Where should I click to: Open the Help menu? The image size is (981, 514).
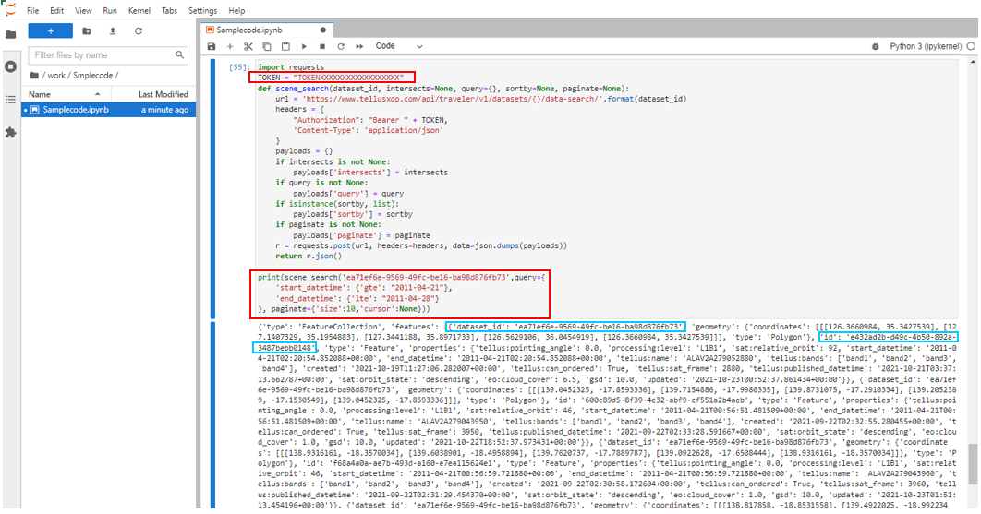[x=236, y=11]
